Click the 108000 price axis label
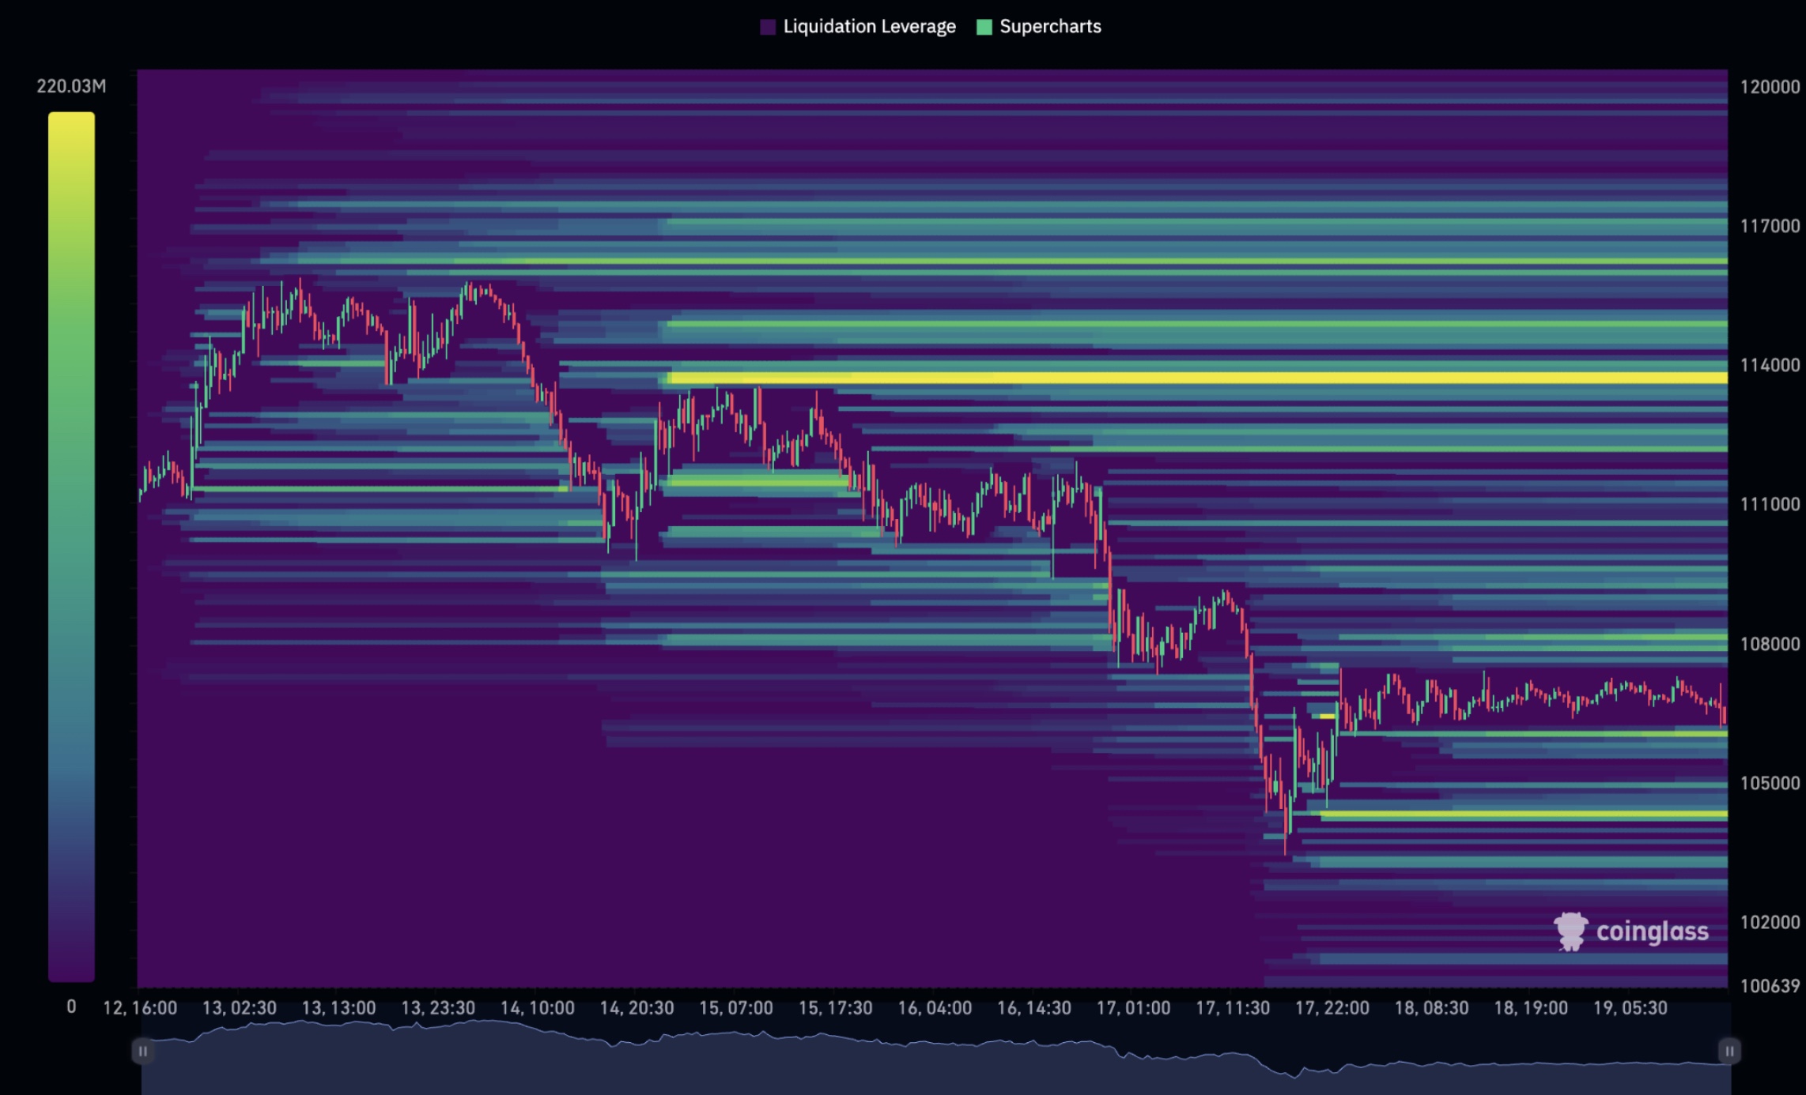Image resolution: width=1806 pixels, height=1095 pixels. coord(1770,644)
